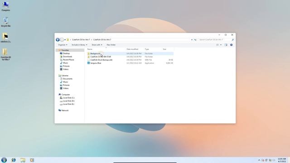This screenshot has height=163, width=290.
Task: Select the blue application file icon
Action: coord(89,63)
